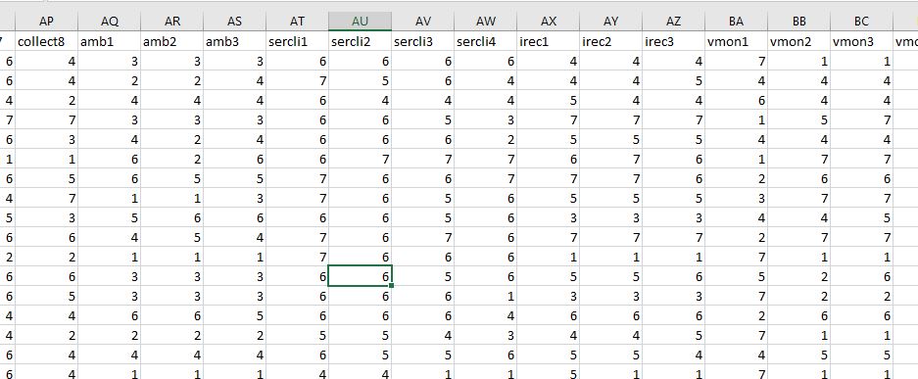Click the sercli4 header cell

coord(485,41)
